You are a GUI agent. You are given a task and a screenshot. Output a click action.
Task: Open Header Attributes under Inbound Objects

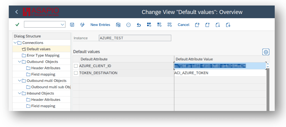[46, 100]
